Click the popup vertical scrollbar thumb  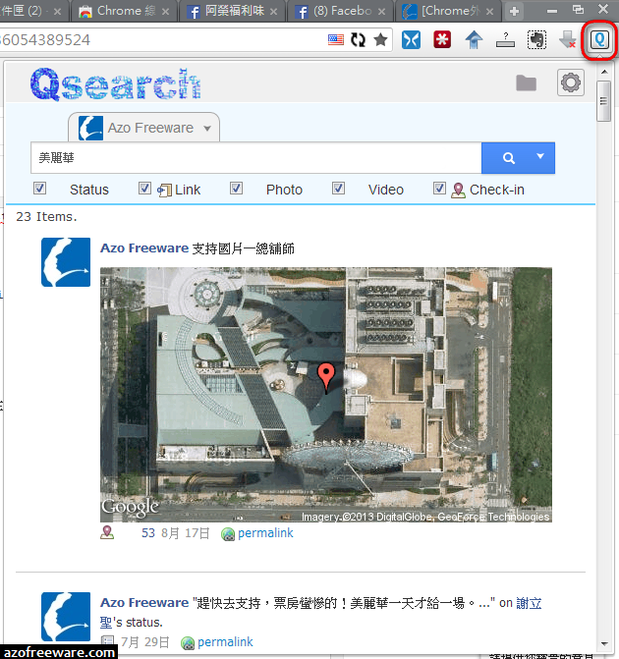(604, 101)
